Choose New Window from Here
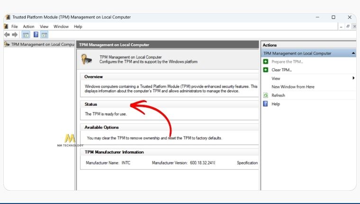The height and width of the screenshot is (204, 360). [x=293, y=87]
